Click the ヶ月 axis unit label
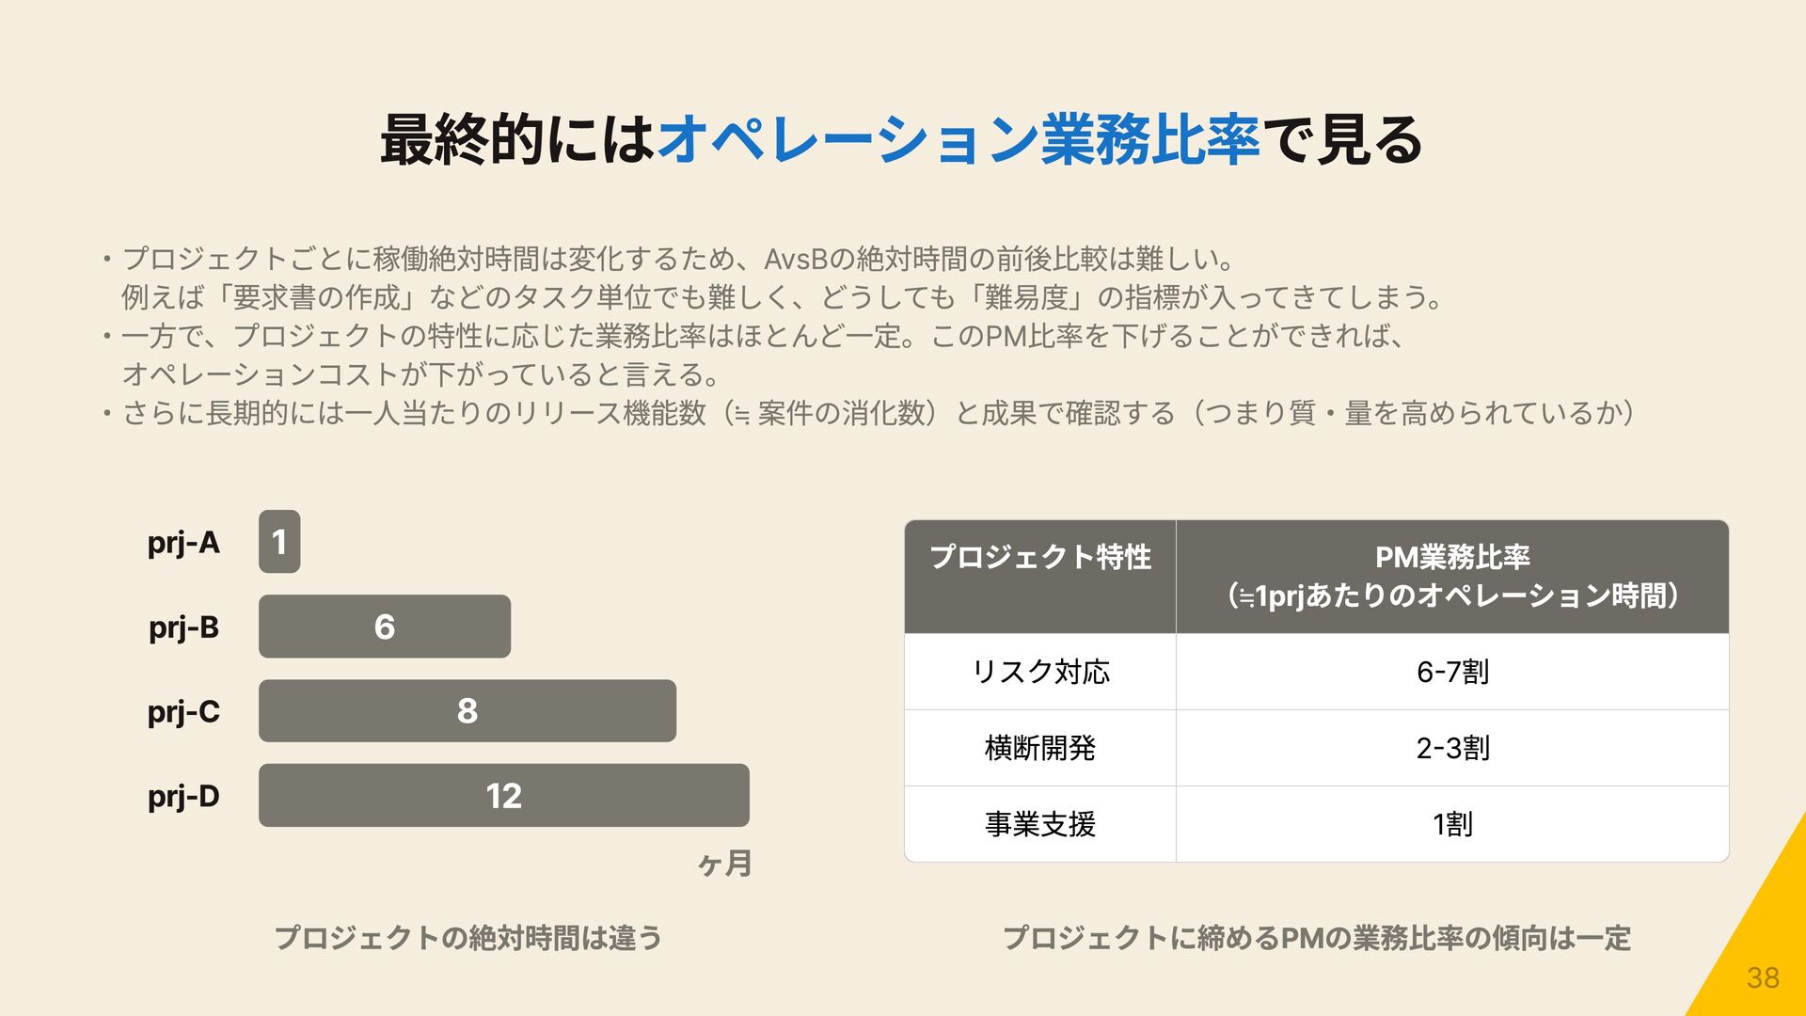This screenshot has width=1806, height=1016. click(x=725, y=863)
